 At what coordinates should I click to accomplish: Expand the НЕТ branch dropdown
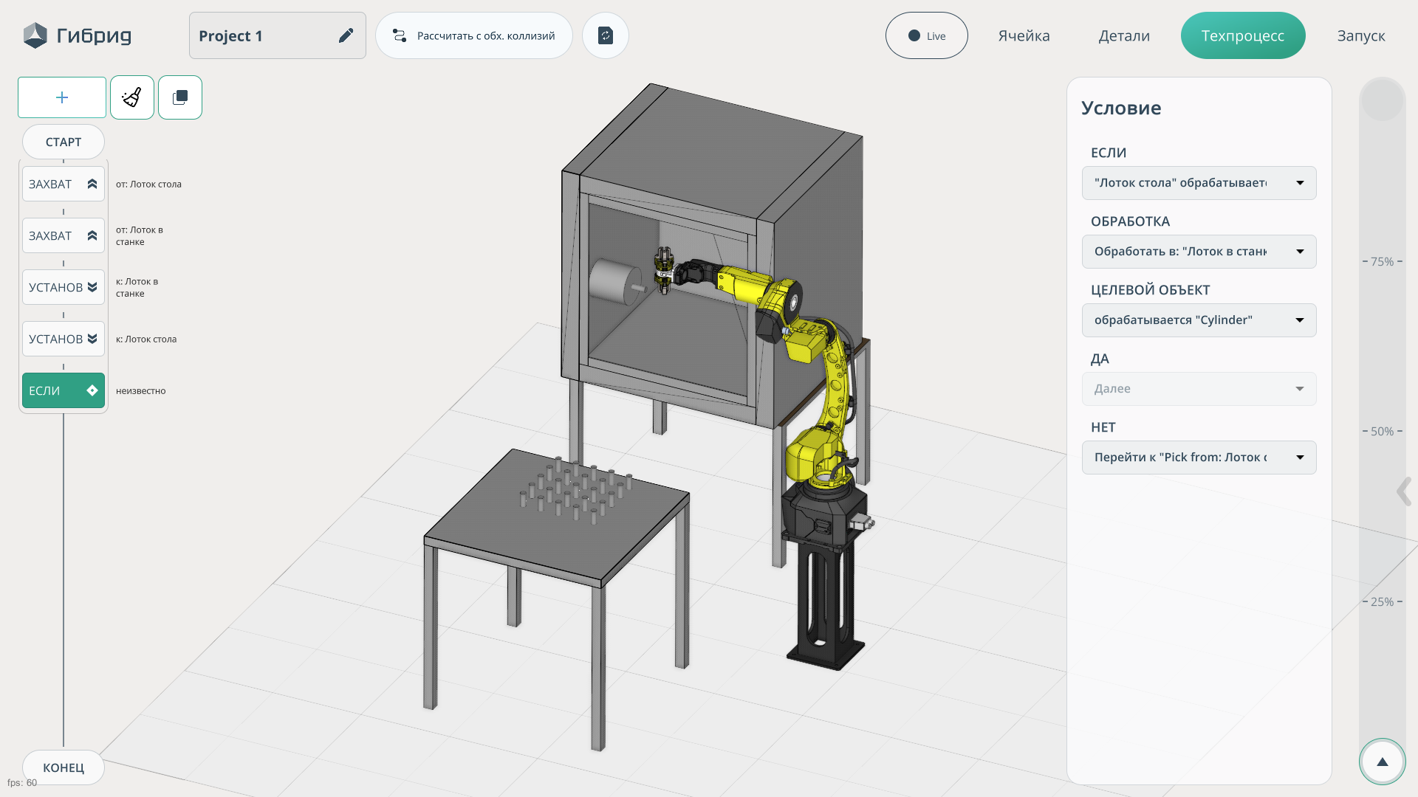point(1199,458)
